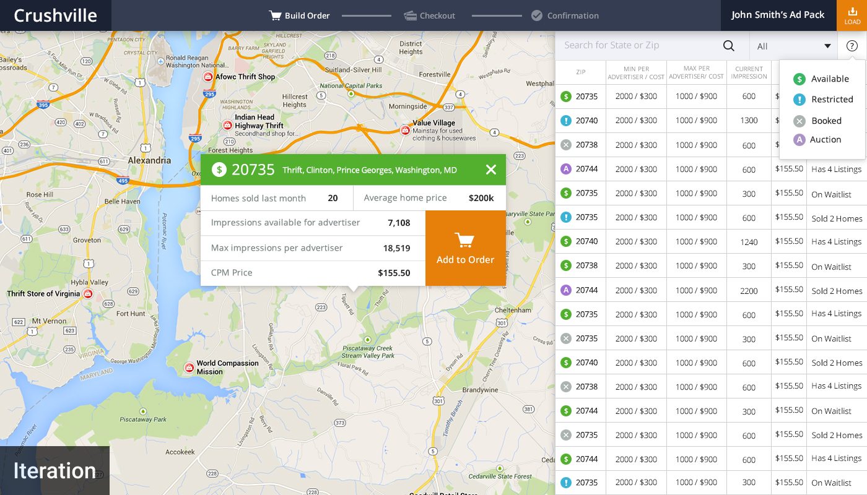867x495 pixels.
Task: Click the Search for State or Zip field
Action: coord(638,46)
